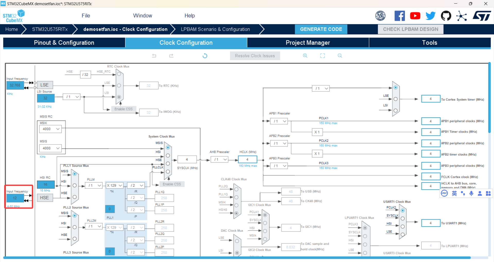494x262 pixels.
Task: Click the GENERATE CODE button
Action: tap(321, 29)
